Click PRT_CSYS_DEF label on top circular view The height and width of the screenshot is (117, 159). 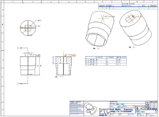pos(35,26)
